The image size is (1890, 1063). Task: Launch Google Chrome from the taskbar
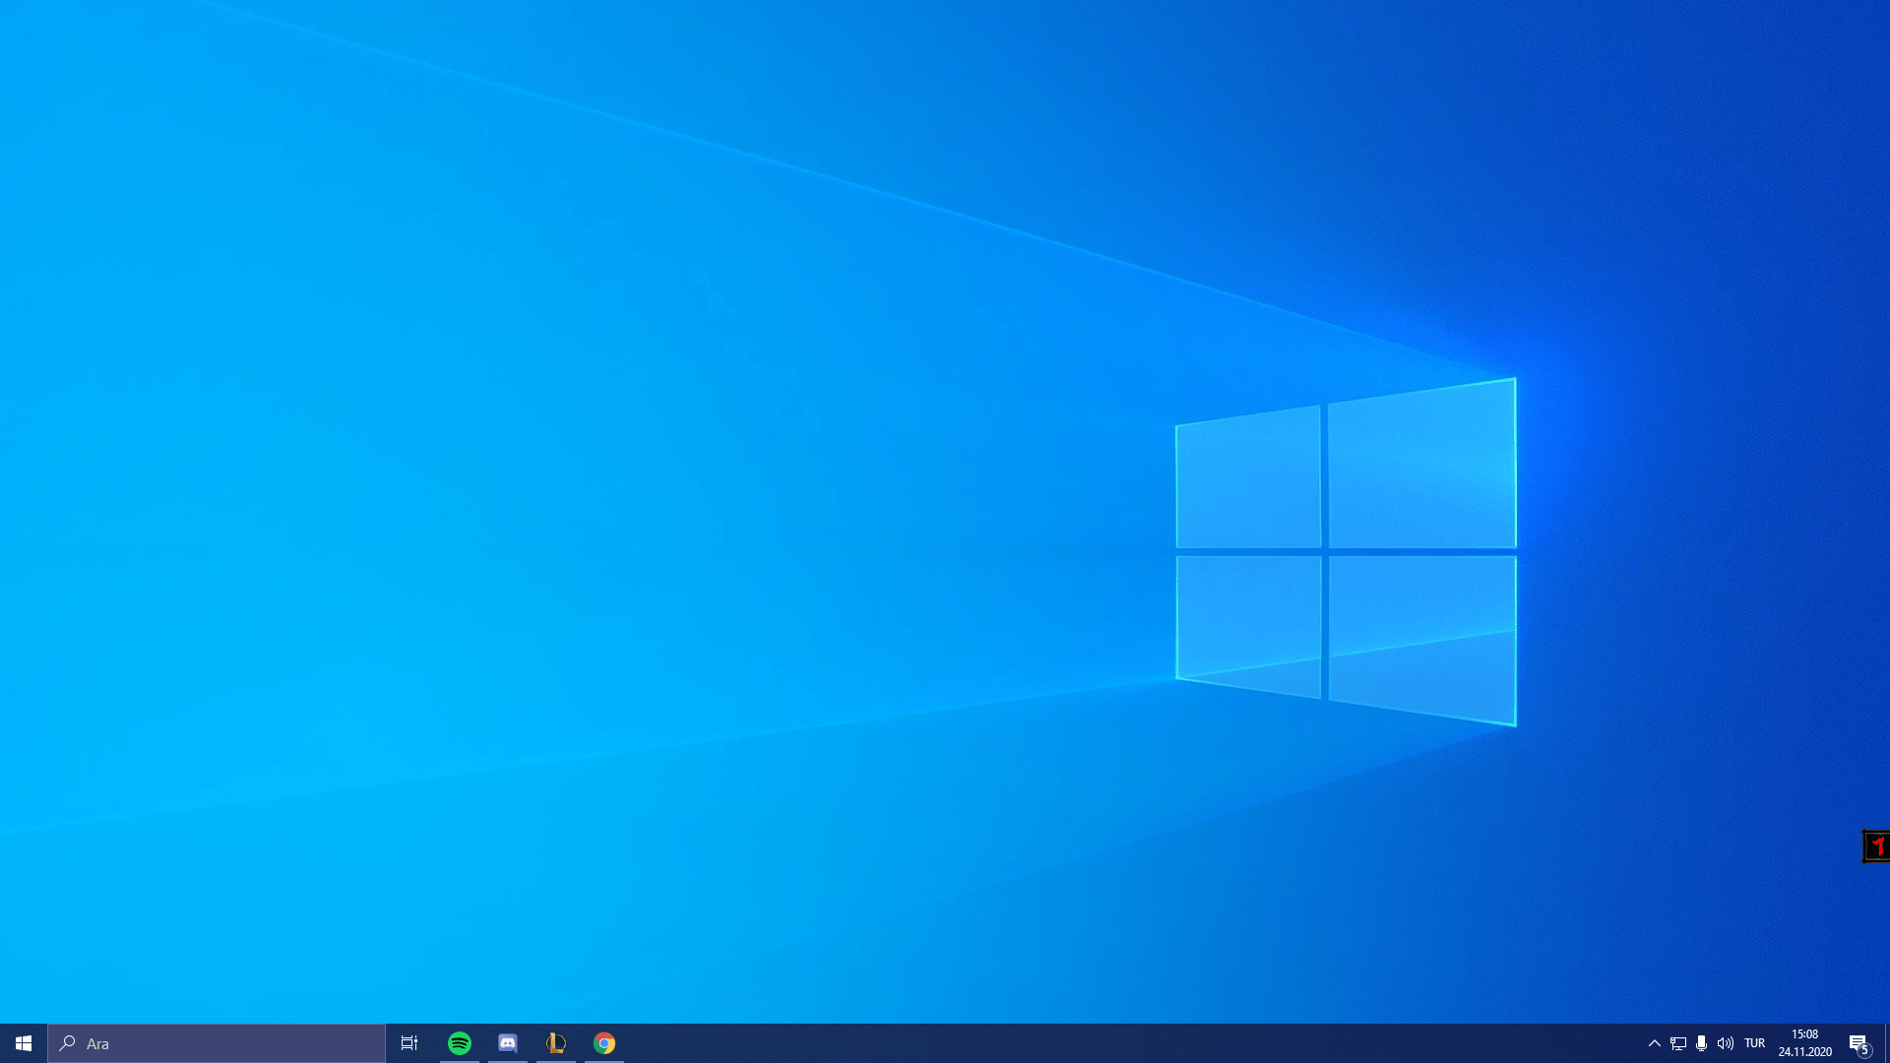tap(604, 1043)
